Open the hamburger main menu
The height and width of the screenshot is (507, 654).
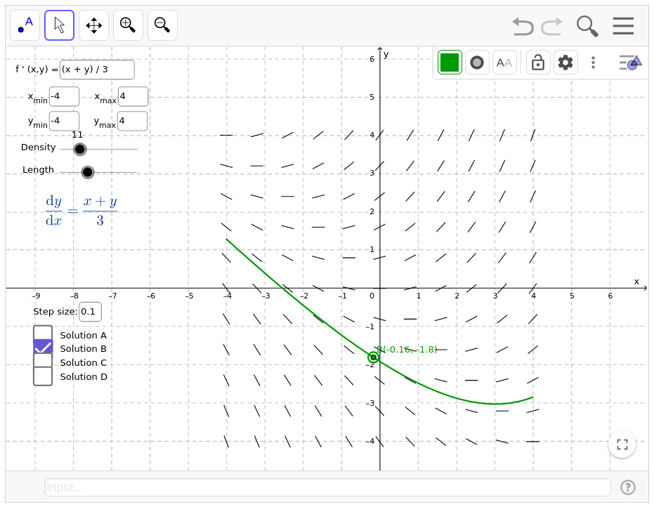tap(623, 26)
